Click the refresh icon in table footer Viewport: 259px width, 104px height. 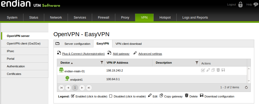pos(246,87)
